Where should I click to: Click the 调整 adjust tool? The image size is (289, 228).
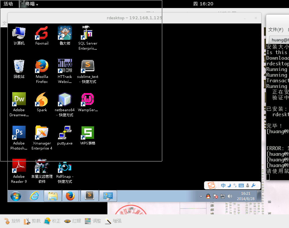pos(93,221)
